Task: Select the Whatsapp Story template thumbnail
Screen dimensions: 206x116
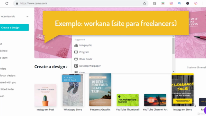Action: [x=73, y=90]
